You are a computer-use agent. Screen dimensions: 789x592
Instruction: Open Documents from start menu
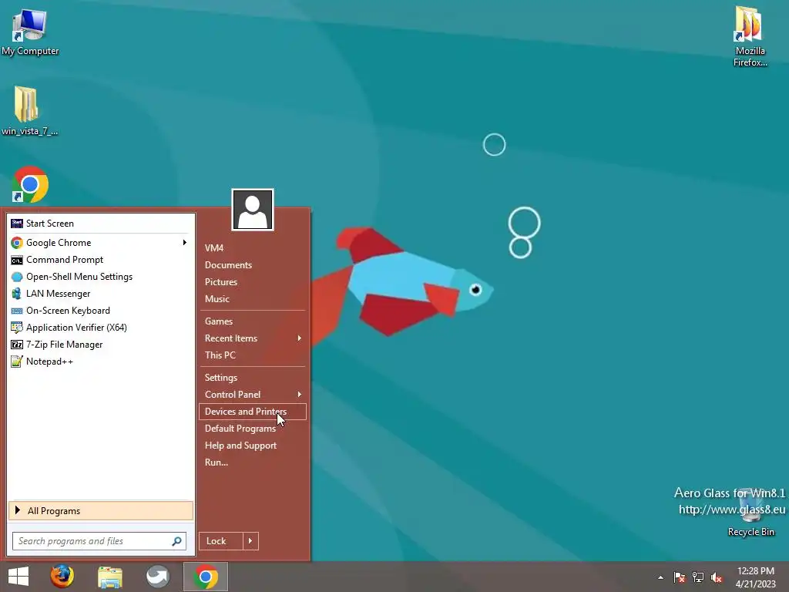point(252,265)
